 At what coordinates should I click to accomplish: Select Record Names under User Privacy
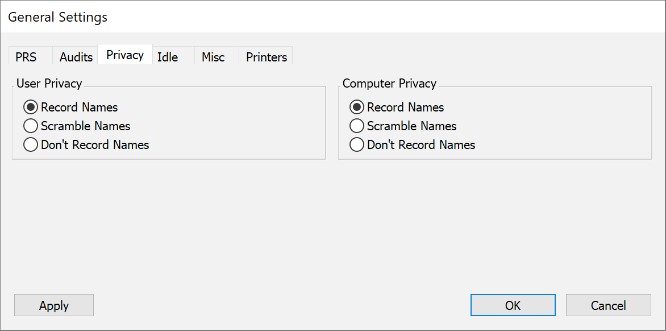point(31,107)
